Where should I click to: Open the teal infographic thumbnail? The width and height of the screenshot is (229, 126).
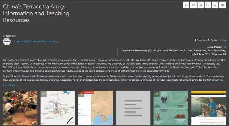pos(171,108)
